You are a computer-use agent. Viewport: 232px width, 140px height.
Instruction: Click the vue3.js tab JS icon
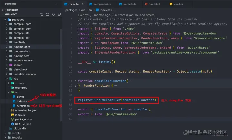[x=171, y=4]
